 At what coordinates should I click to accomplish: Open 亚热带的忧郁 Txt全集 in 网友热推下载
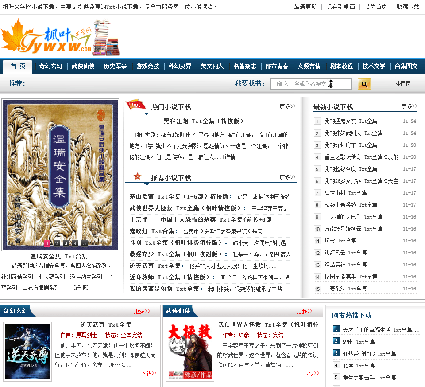pos(369,354)
